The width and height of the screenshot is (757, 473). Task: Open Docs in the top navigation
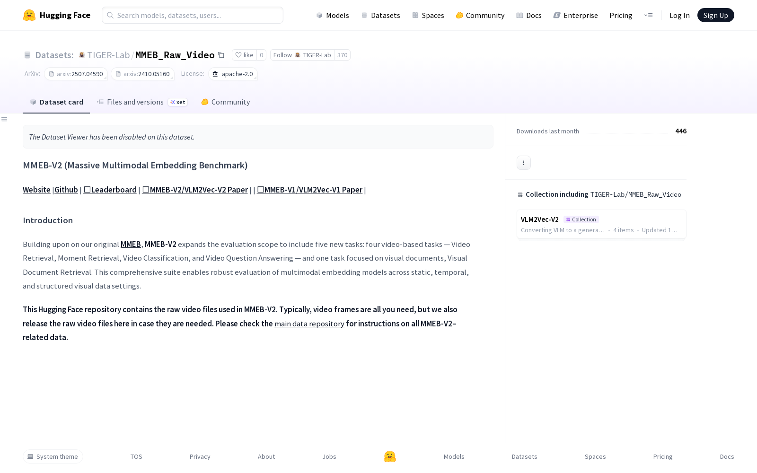pyautogui.click(x=528, y=15)
